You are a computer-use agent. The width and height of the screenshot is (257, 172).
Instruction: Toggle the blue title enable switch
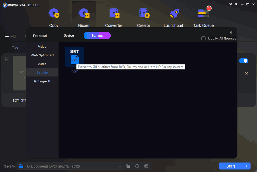coord(244,61)
